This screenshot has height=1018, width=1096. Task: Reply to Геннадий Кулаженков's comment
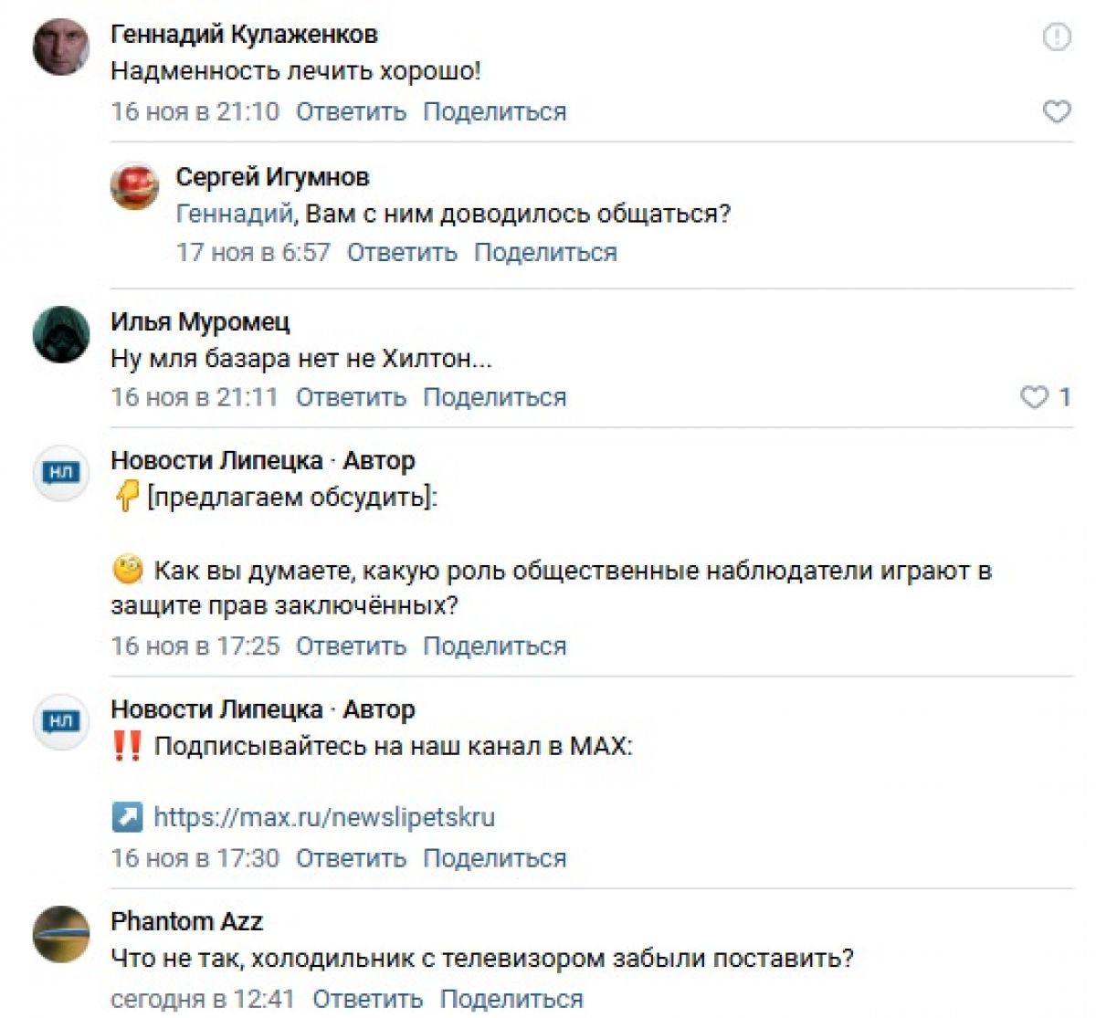[351, 111]
